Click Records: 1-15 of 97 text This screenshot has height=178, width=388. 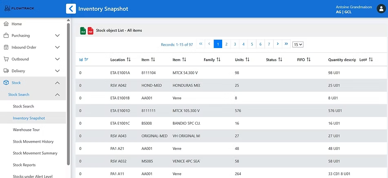(x=177, y=45)
